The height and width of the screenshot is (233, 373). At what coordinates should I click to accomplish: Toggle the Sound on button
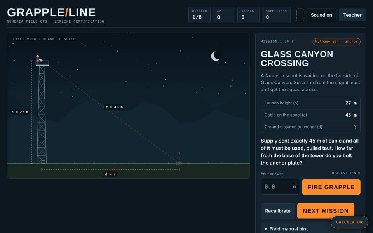click(x=321, y=15)
